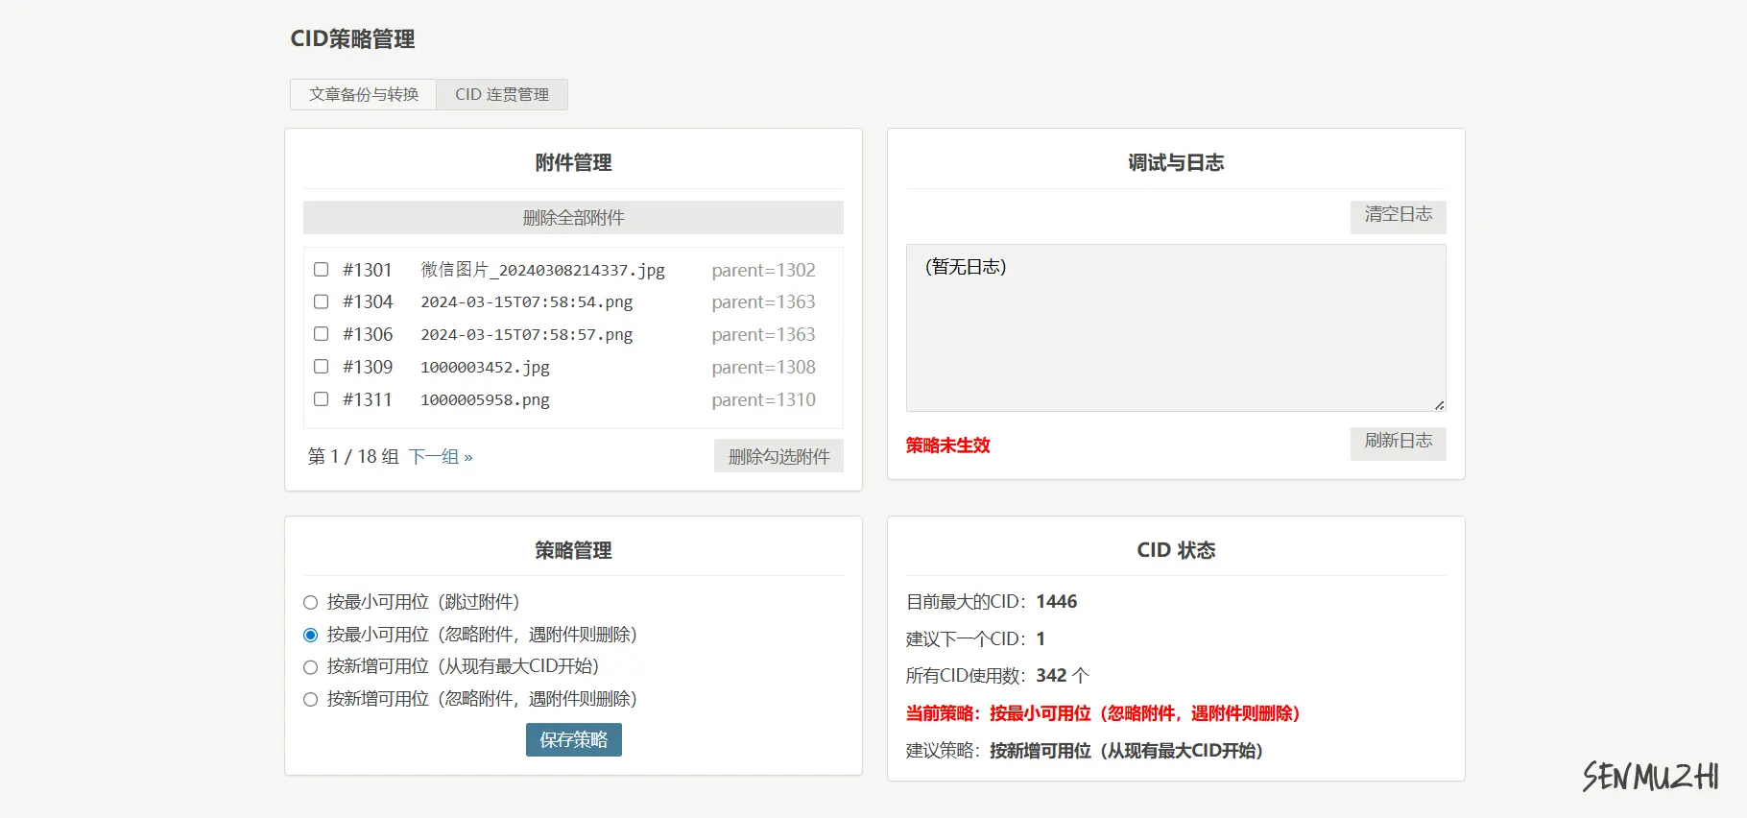Grab the log textarea resize handle
This screenshot has height=818, width=1747.
coord(1439,405)
